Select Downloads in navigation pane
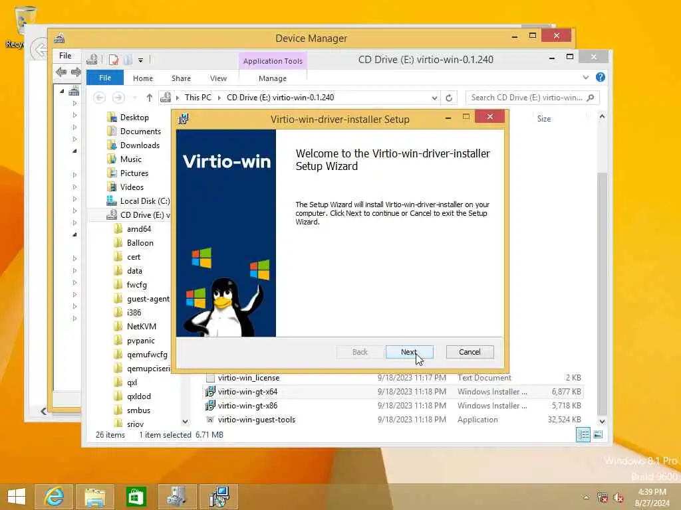 click(x=140, y=145)
